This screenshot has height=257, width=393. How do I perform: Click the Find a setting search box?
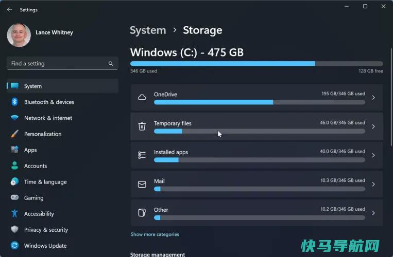tap(62, 64)
